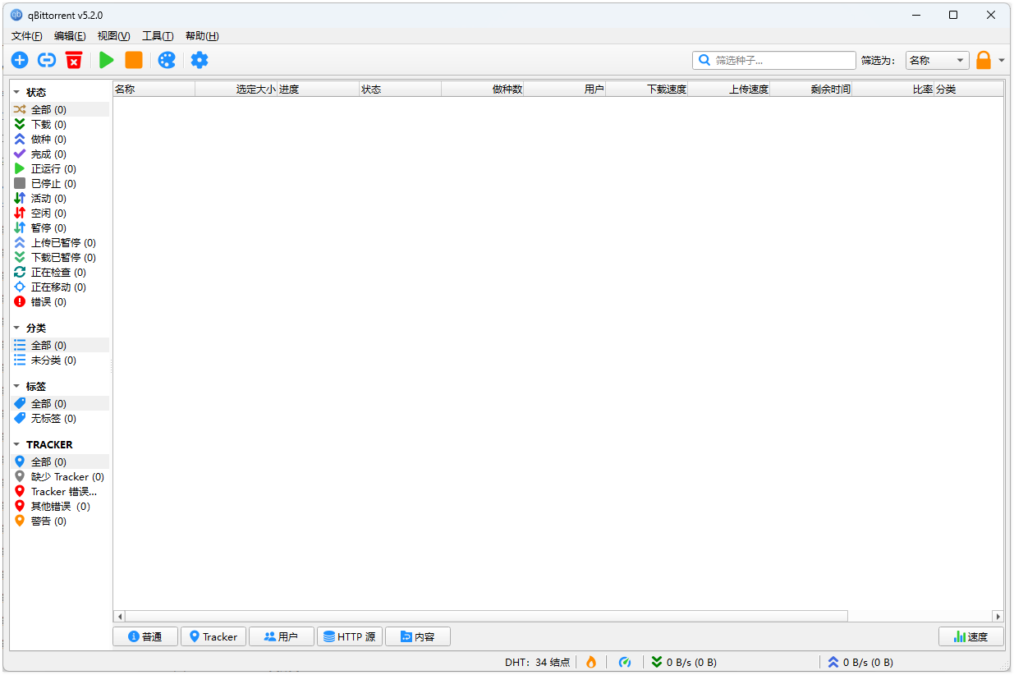
Task: Filter by 正运行 (0) status
Action: click(60, 168)
